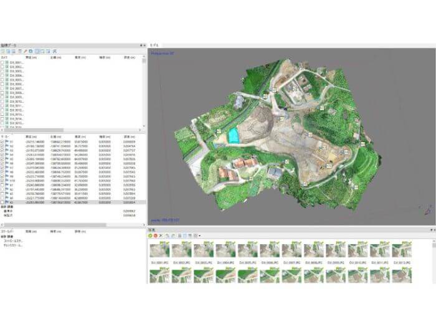
Task: Click the reference settings wrench icon
Action: (x=55, y=51)
